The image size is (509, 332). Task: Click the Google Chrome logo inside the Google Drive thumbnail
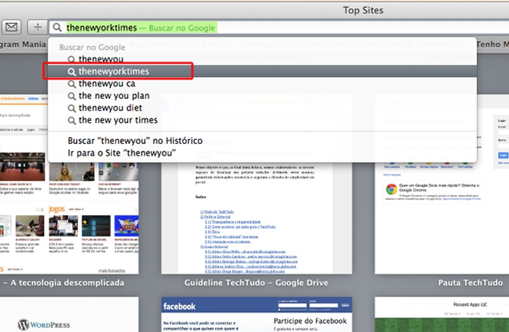(x=391, y=188)
